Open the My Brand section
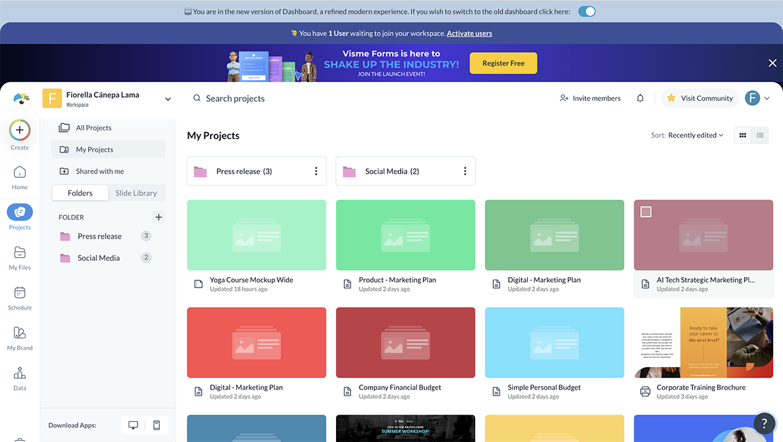 20,333
